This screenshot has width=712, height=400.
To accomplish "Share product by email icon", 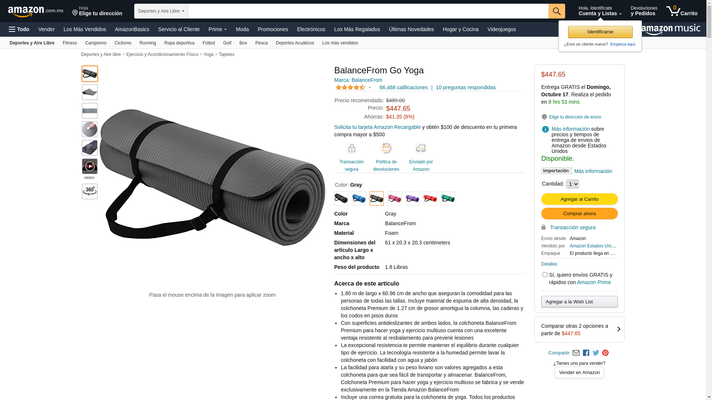I will 576,353.
